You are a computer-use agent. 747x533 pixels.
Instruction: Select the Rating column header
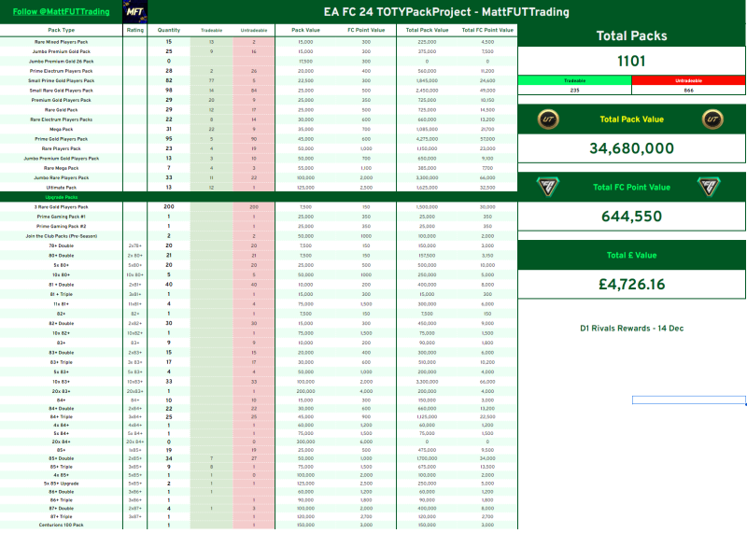pyautogui.click(x=134, y=30)
